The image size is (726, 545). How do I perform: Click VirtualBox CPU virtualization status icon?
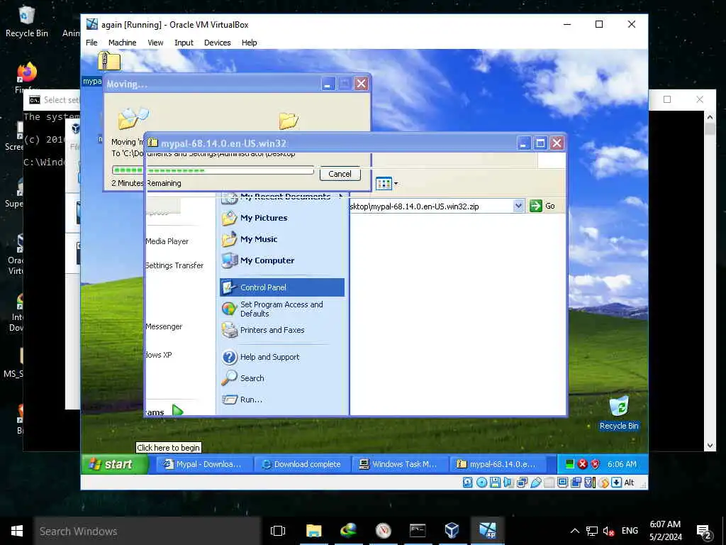pyautogui.click(x=589, y=483)
